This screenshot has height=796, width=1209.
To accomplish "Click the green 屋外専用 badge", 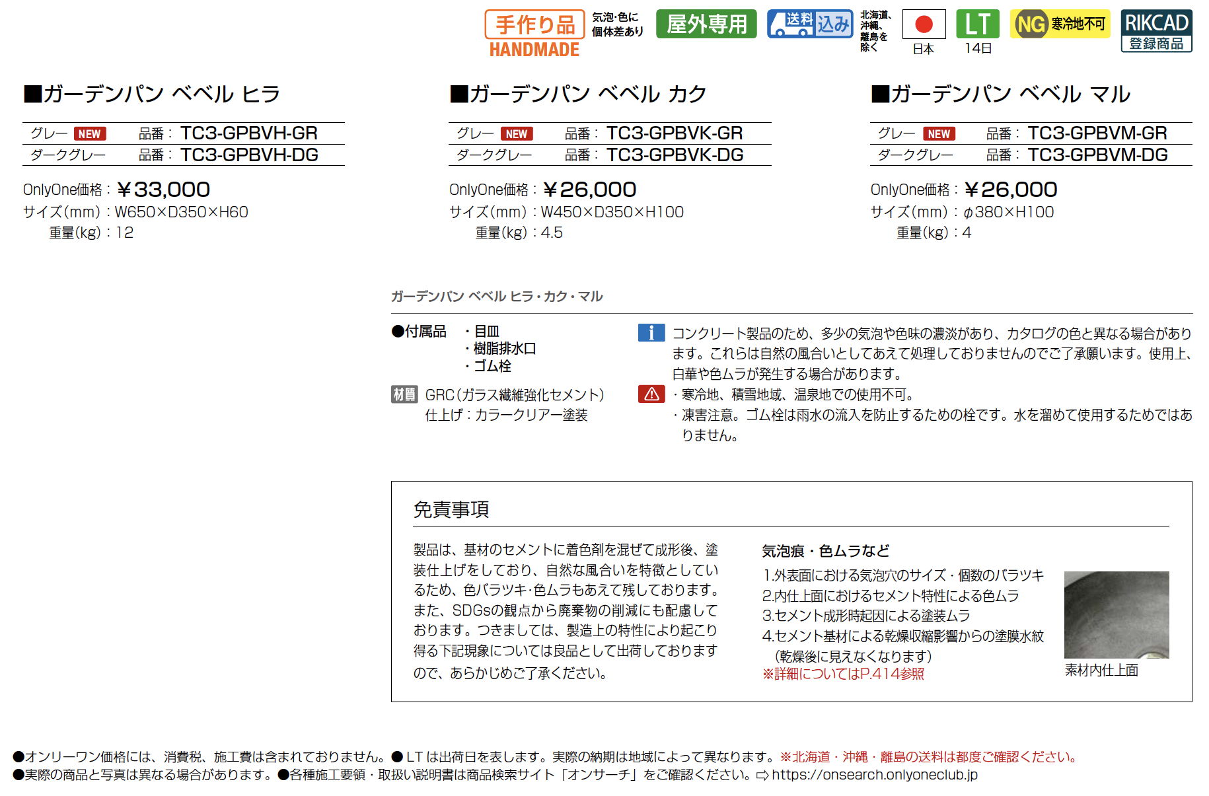I will click(x=706, y=24).
